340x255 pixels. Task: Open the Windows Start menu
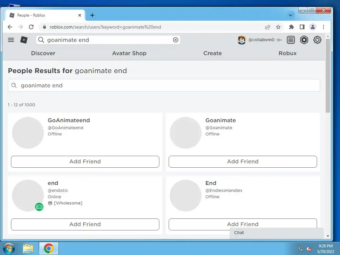click(x=9, y=248)
